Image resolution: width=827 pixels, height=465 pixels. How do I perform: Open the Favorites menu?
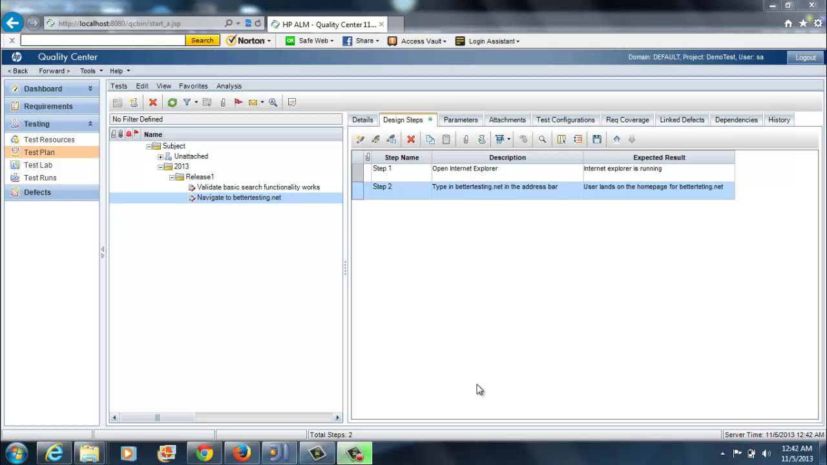(193, 86)
